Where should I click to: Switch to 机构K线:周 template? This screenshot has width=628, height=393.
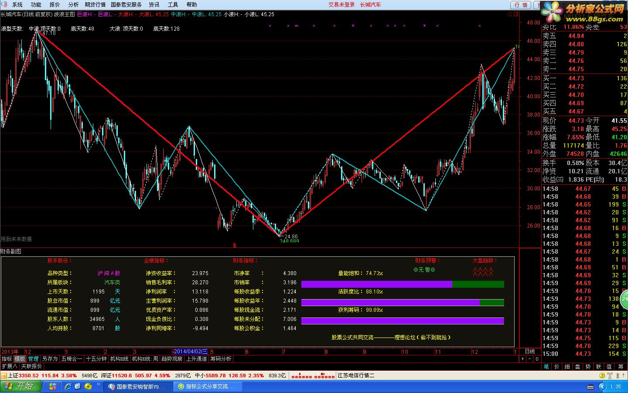click(x=145, y=359)
